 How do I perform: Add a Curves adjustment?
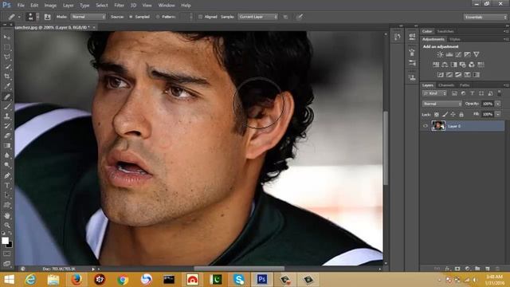458,55
